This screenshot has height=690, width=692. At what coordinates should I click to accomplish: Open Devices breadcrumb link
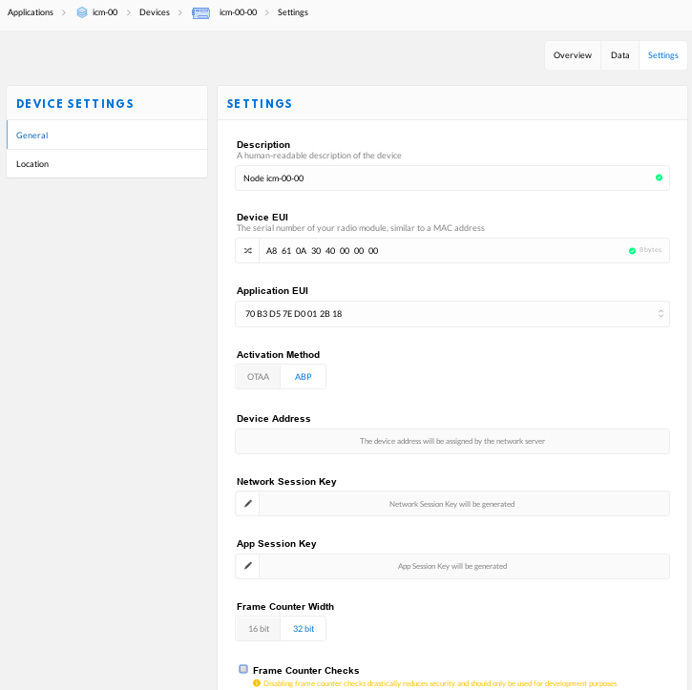coord(154,12)
